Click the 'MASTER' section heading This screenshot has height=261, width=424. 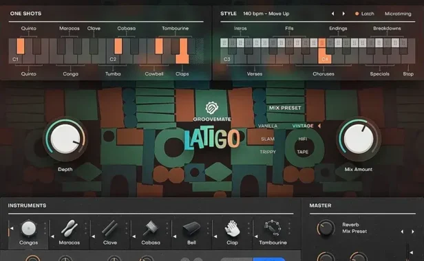[321, 205]
